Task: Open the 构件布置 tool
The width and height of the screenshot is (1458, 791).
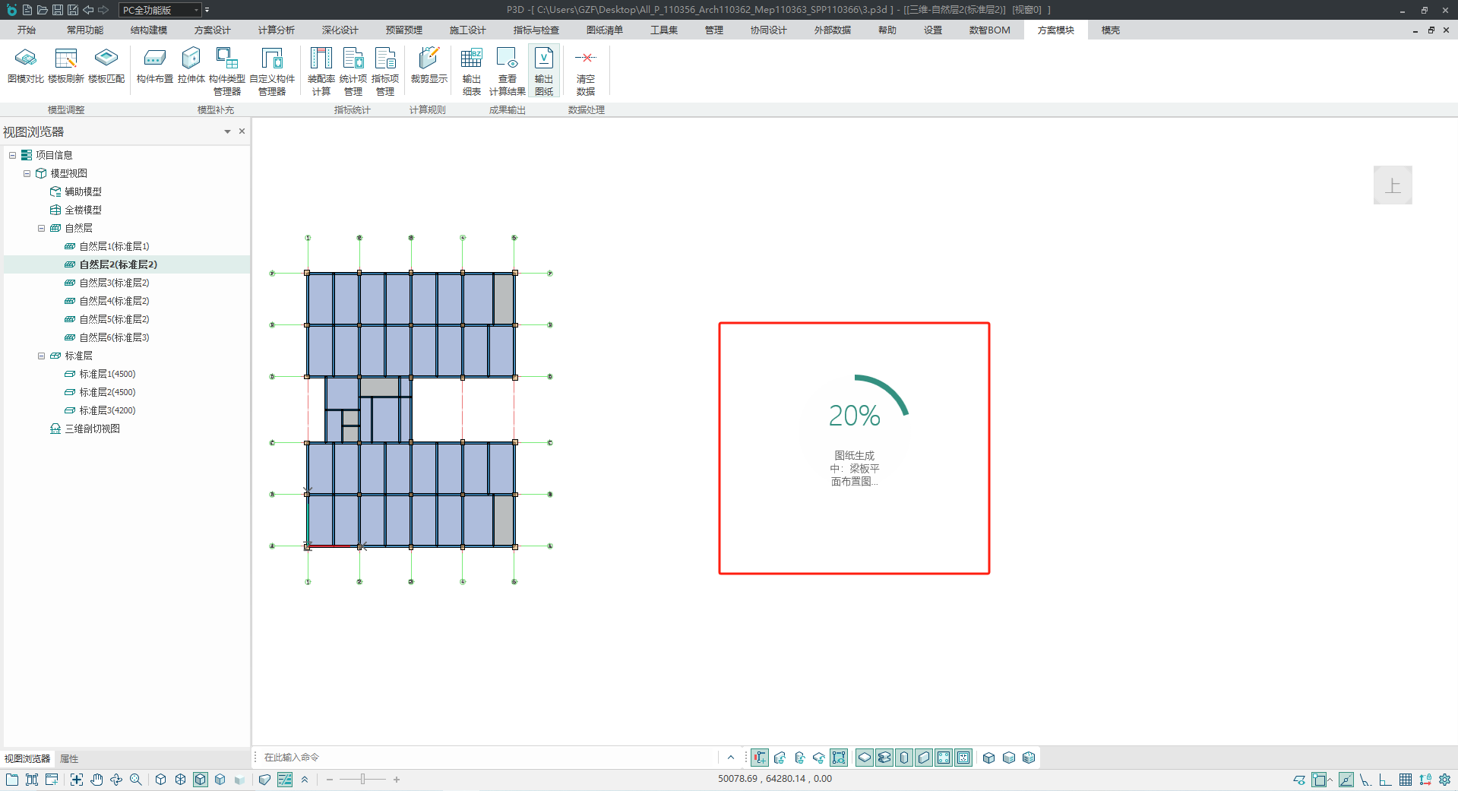Action: pos(154,65)
